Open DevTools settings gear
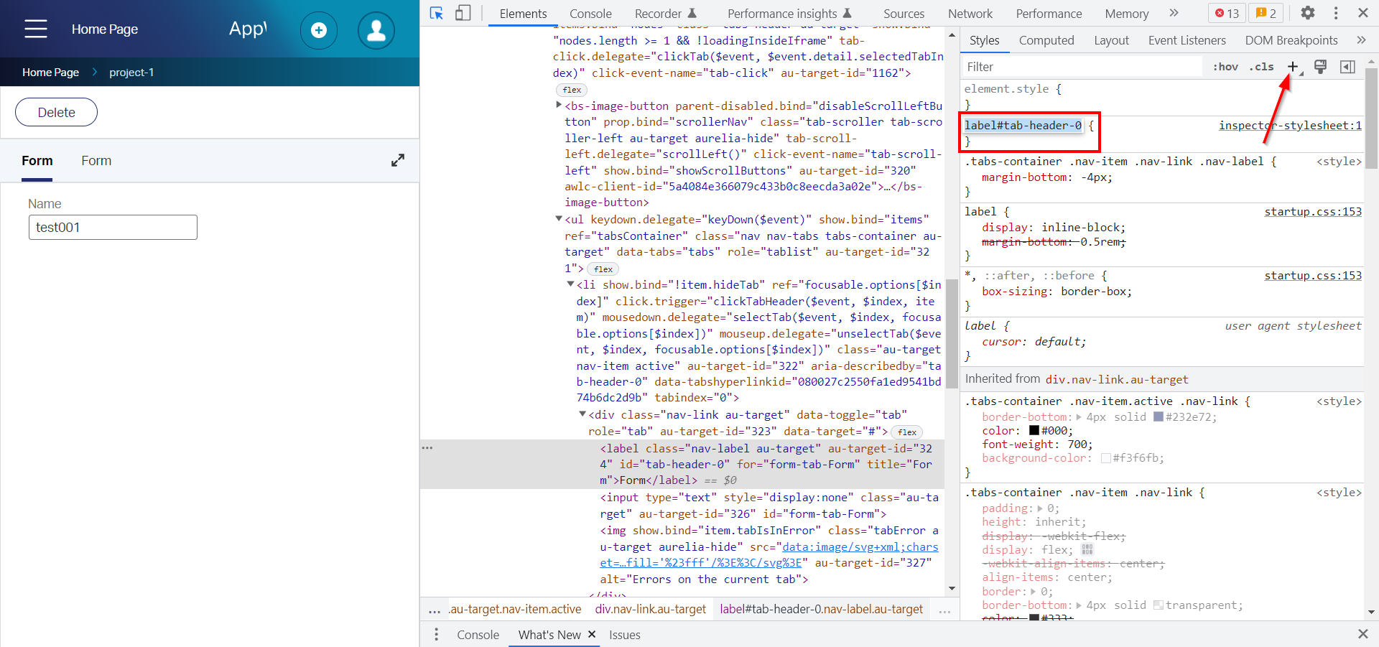This screenshot has width=1379, height=647. (x=1308, y=13)
